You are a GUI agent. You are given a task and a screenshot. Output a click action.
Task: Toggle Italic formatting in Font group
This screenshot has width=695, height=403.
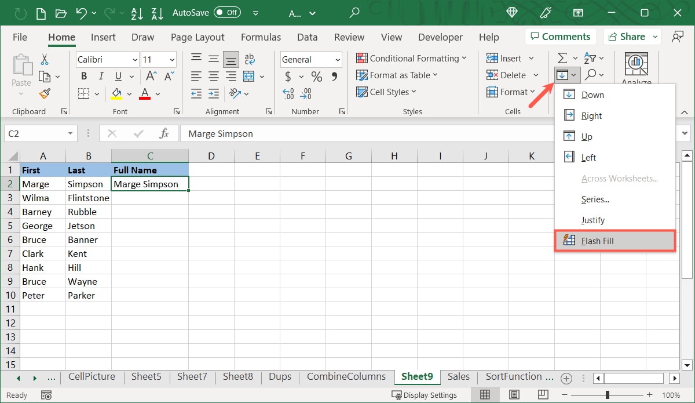pos(101,76)
